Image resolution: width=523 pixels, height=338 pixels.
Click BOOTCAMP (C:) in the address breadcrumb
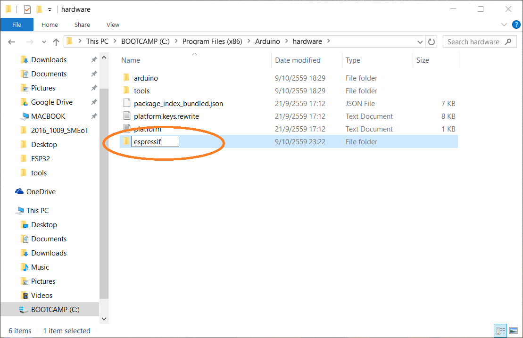(x=145, y=41)
